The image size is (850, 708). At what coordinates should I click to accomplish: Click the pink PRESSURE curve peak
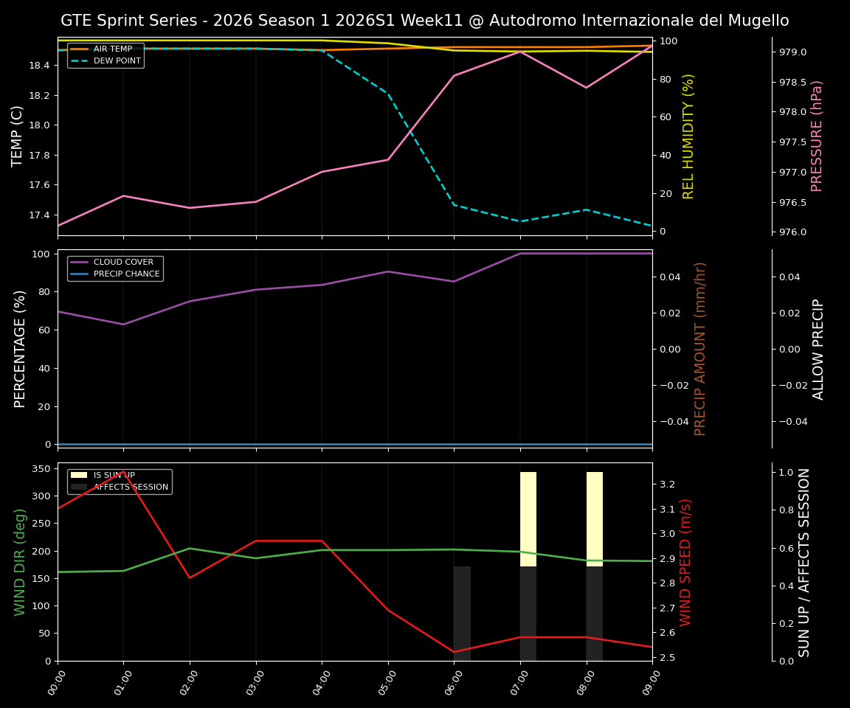point(520,53)
